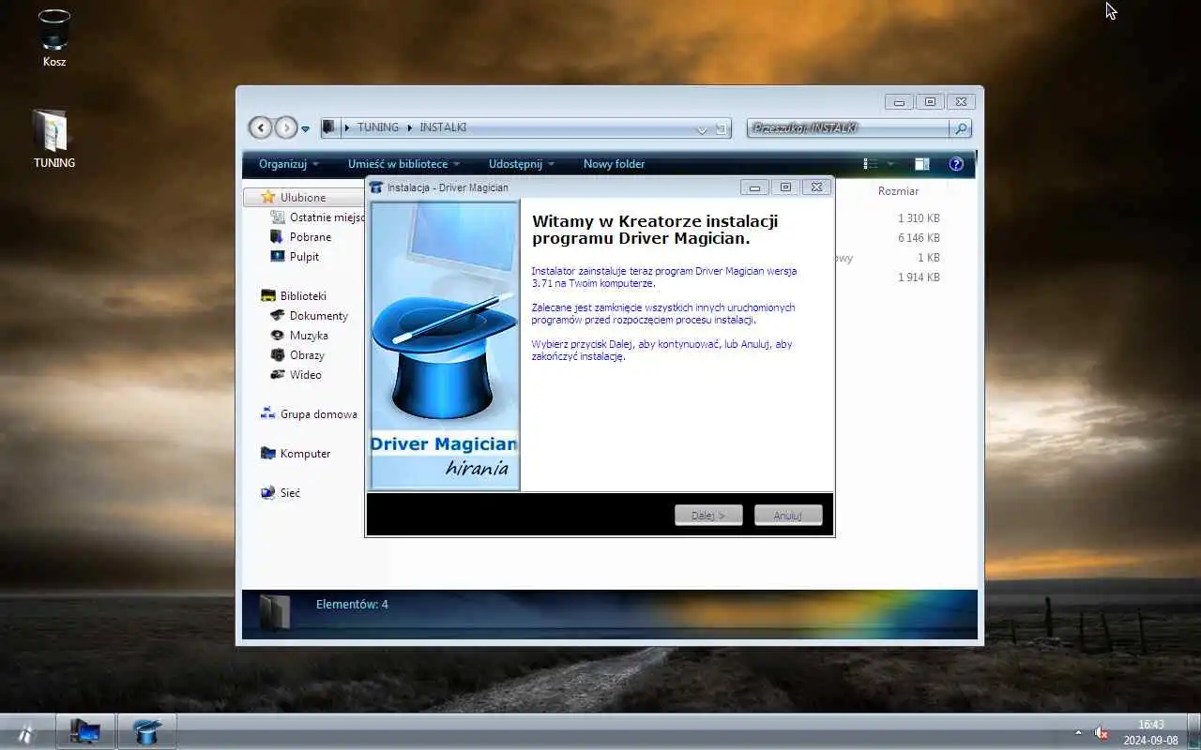Open the Udostępnij dropdown menu

coord(522,164)
